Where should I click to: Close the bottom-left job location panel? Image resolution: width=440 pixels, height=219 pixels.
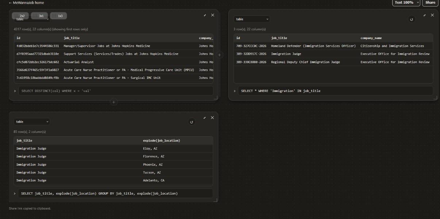pyautogui.click(x=212, y=118)
